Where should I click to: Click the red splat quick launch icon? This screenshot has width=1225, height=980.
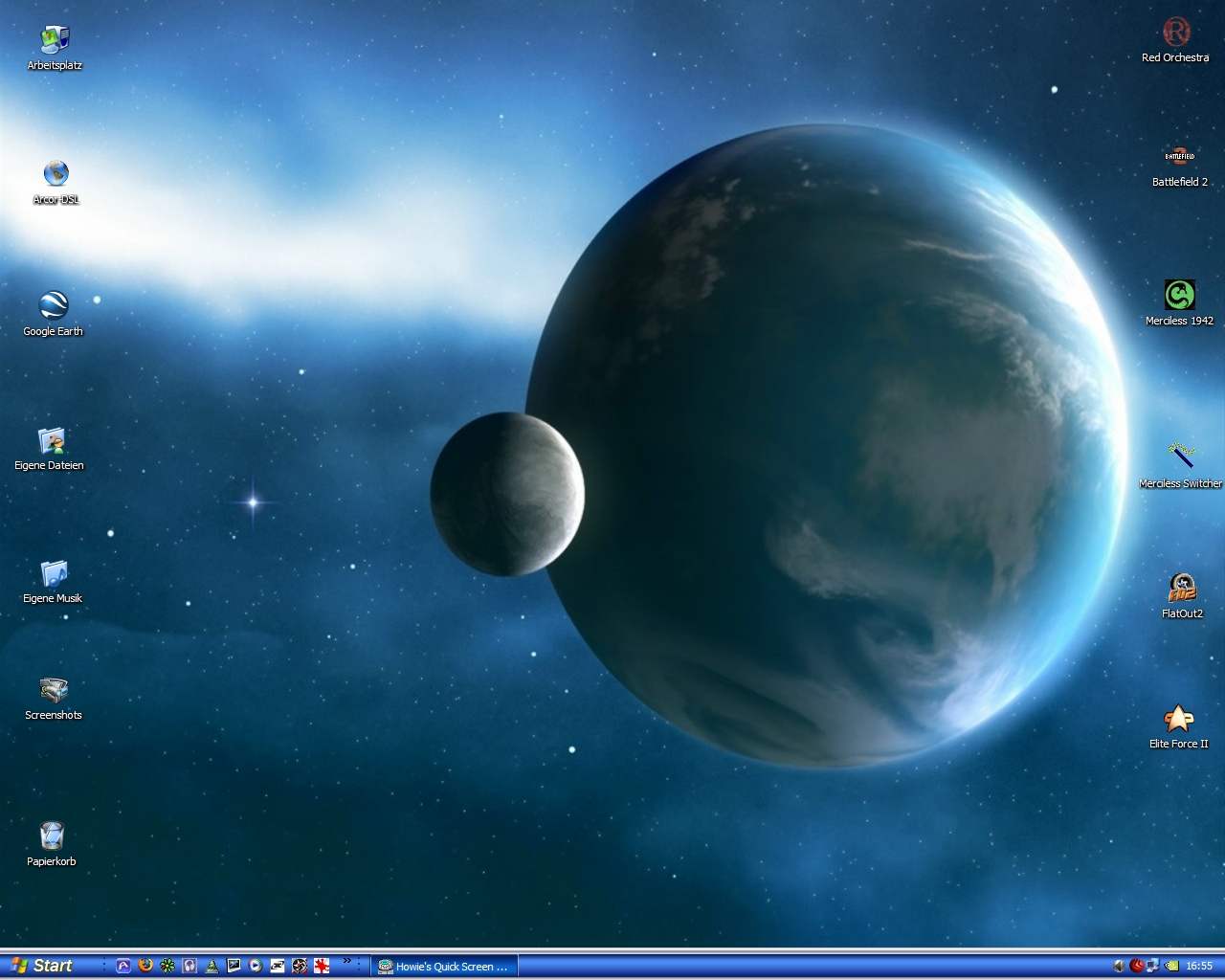(x=322, y=966)
